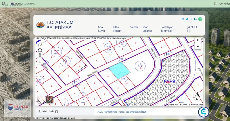Viewport: 230px width, 121px height.
Task: Open the [ANKET] survey link
Action: (x=192, y=29)
